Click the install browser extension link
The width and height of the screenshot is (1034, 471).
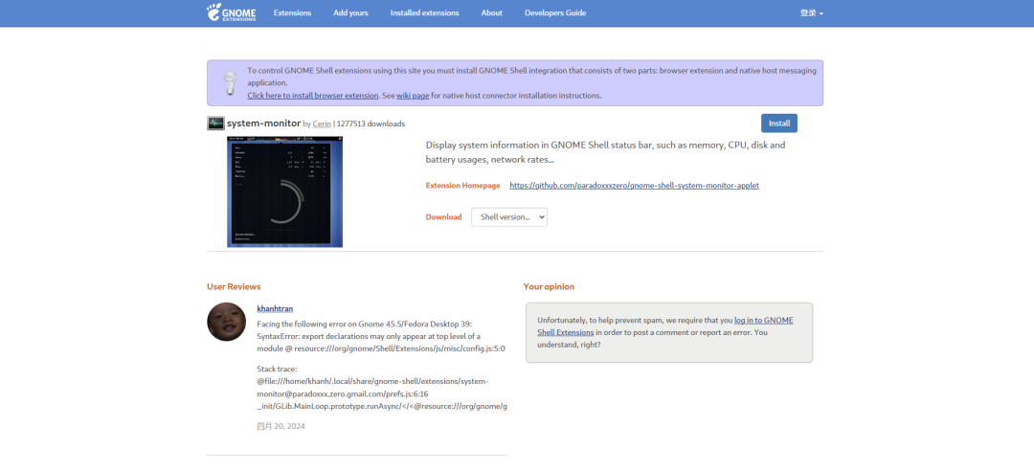[x=312, y=96]
